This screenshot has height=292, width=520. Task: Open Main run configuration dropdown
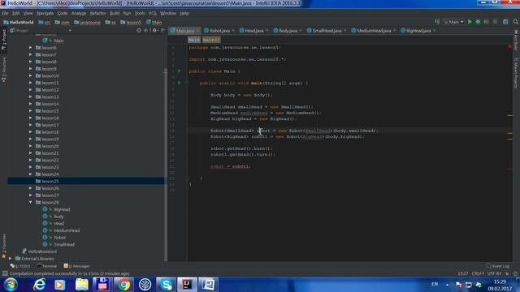(453, 22)
